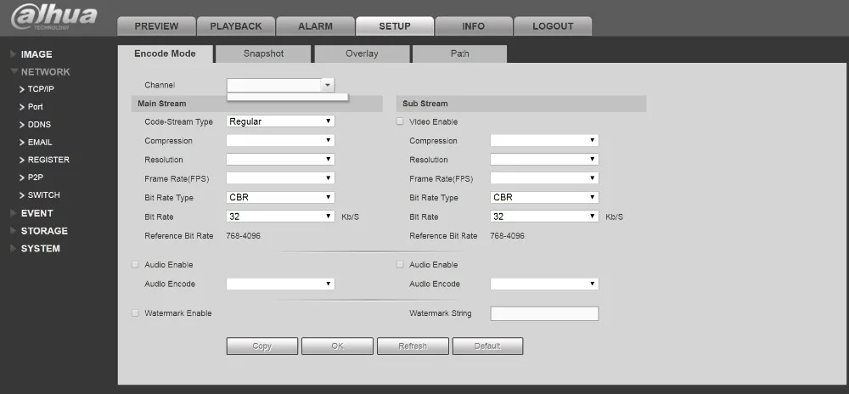Tick Sub Stream Audio Enable checkbox
Screen dimensions: 849x394
pyautogui.click(x=400, y=264)
